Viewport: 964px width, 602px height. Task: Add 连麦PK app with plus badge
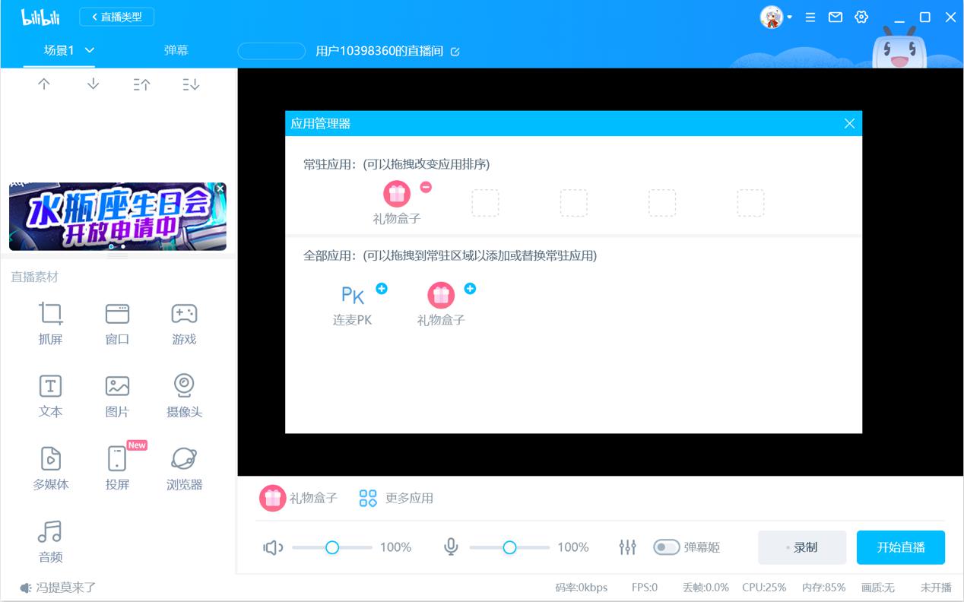click(x=382, y=289)
